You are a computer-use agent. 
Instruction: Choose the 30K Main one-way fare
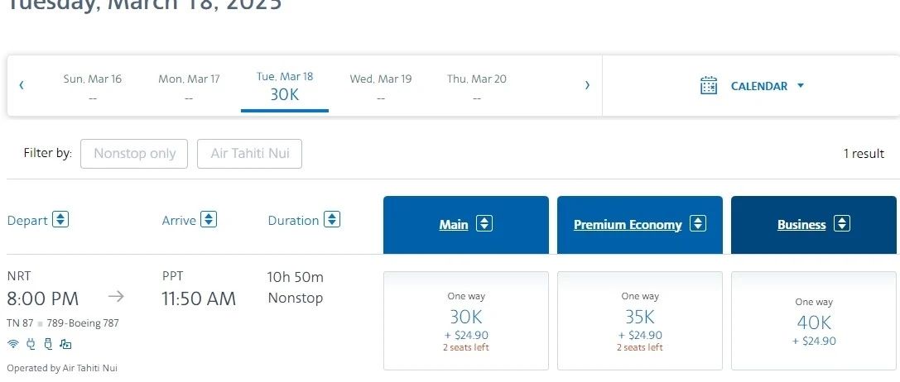point(465,321)
